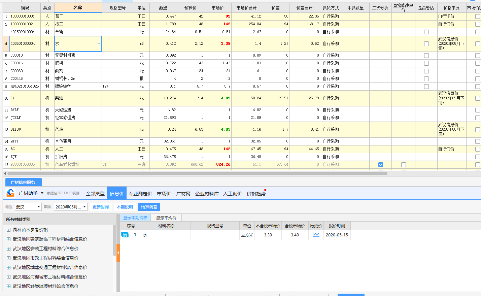Open the 专业测定价 tab
The height and width of the screenshot is (296, 481).
(140, 194)
